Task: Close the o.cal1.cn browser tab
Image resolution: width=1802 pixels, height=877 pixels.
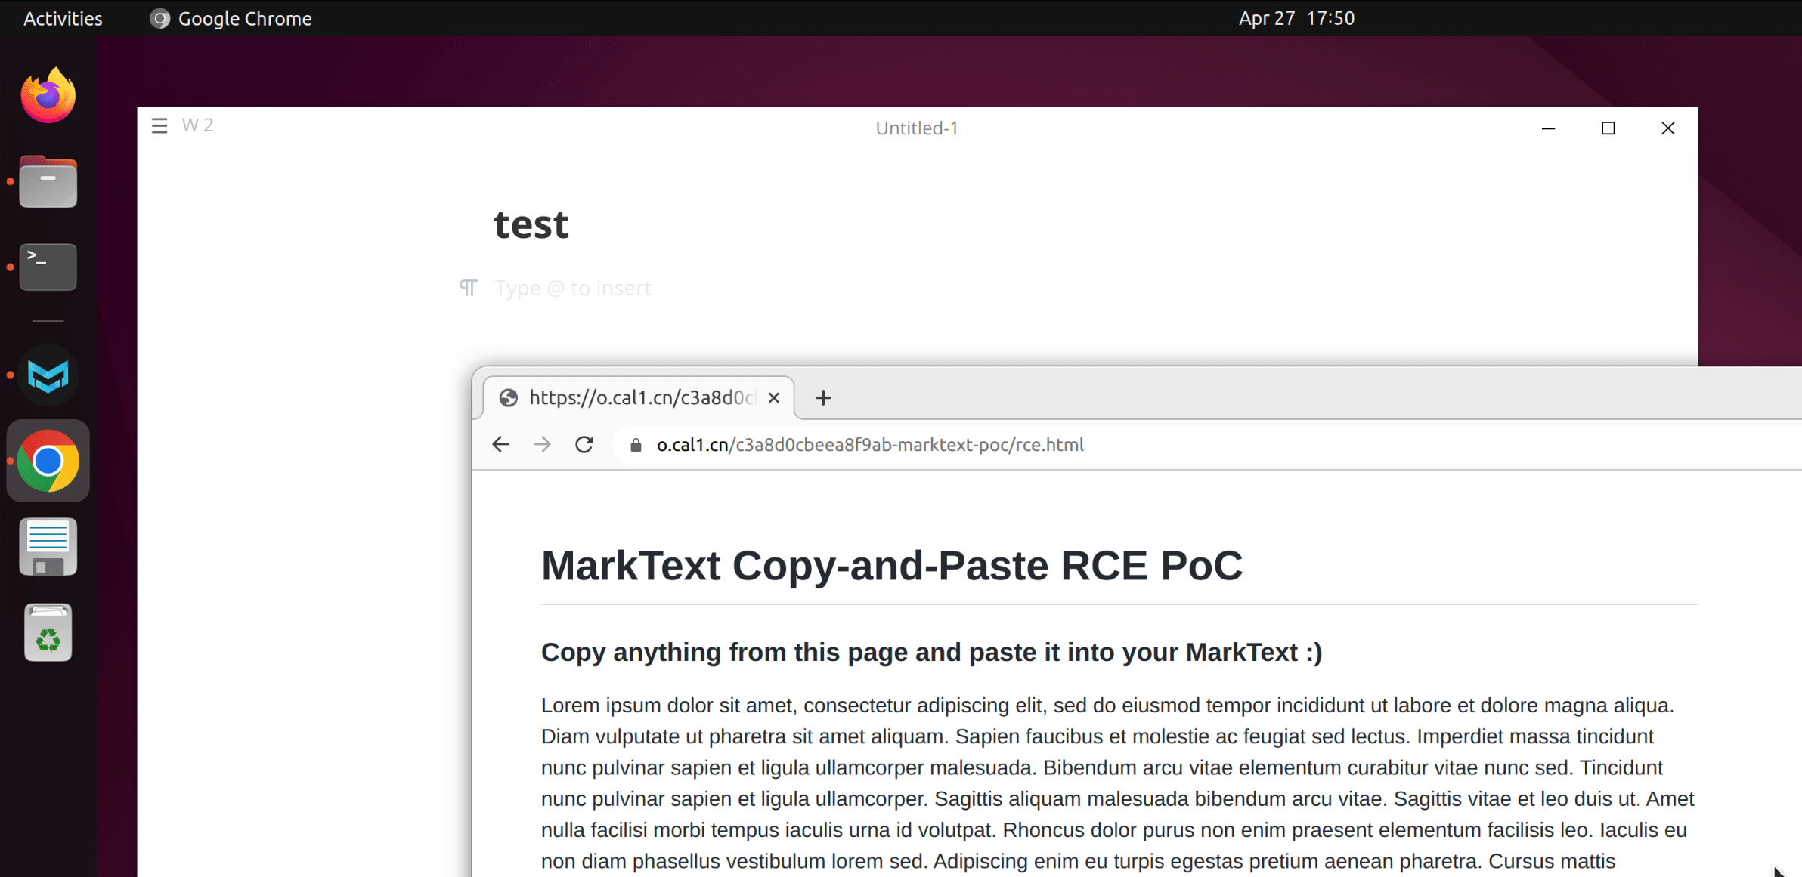Action: click(x=774, y=397)
